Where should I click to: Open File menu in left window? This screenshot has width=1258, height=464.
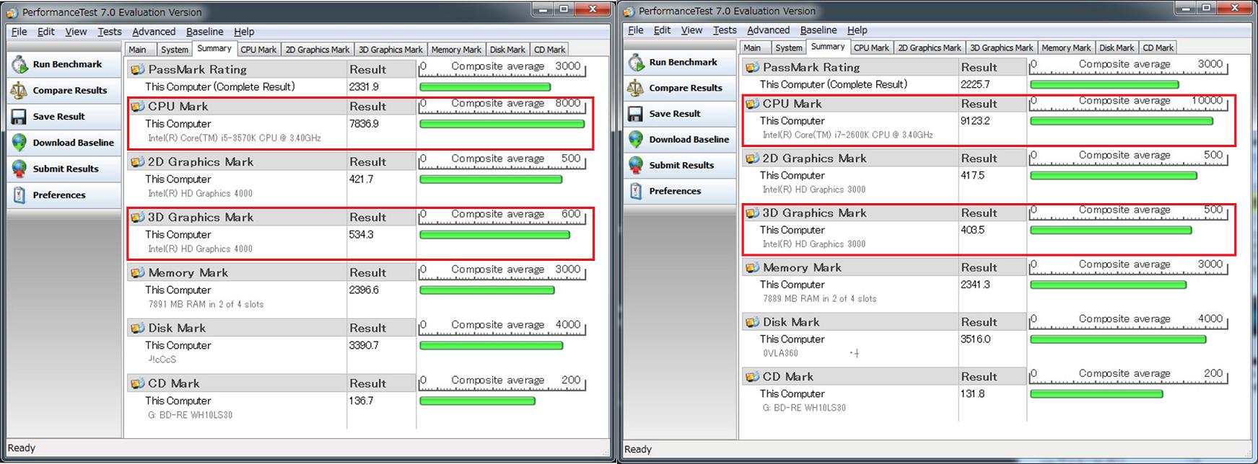tap(19, 32)
